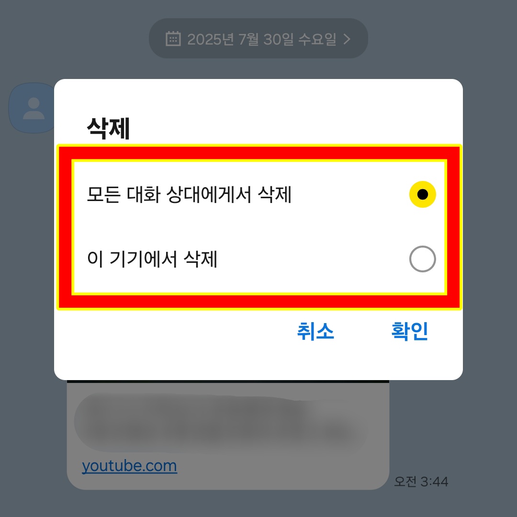Open the date navigator chevron after 수요일
The image size is (517, 517).
347,39
